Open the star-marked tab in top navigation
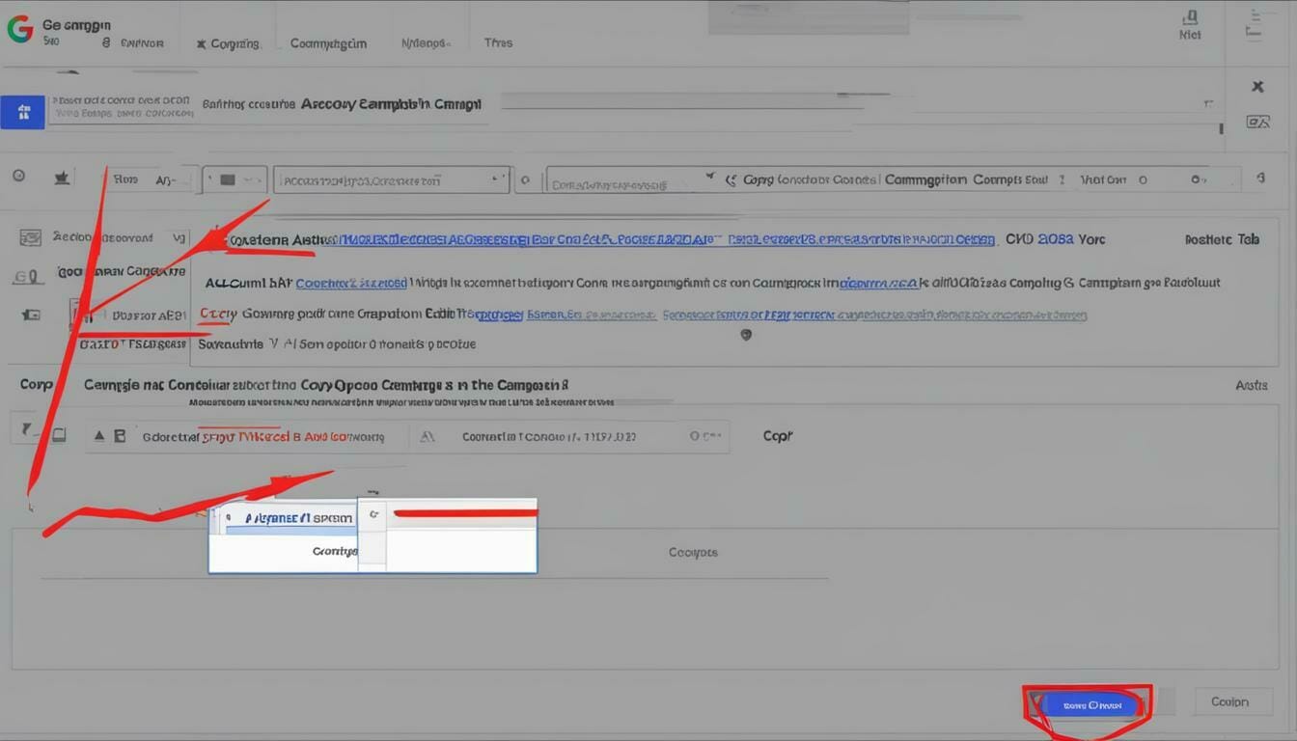 click(x=228, y=43)
